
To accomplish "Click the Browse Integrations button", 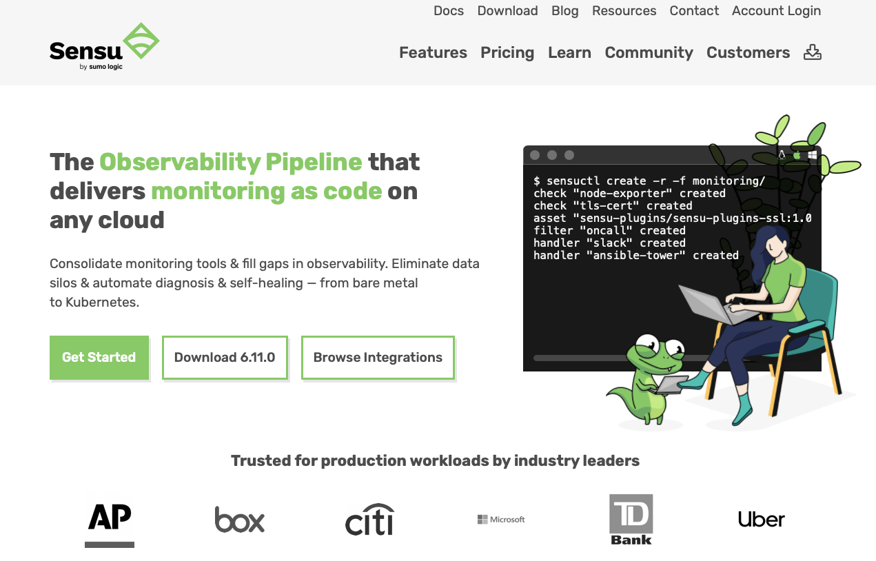I will (x=378, y=358).
